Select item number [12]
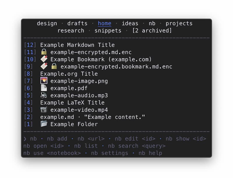233x178 pixels. [30, 45]
